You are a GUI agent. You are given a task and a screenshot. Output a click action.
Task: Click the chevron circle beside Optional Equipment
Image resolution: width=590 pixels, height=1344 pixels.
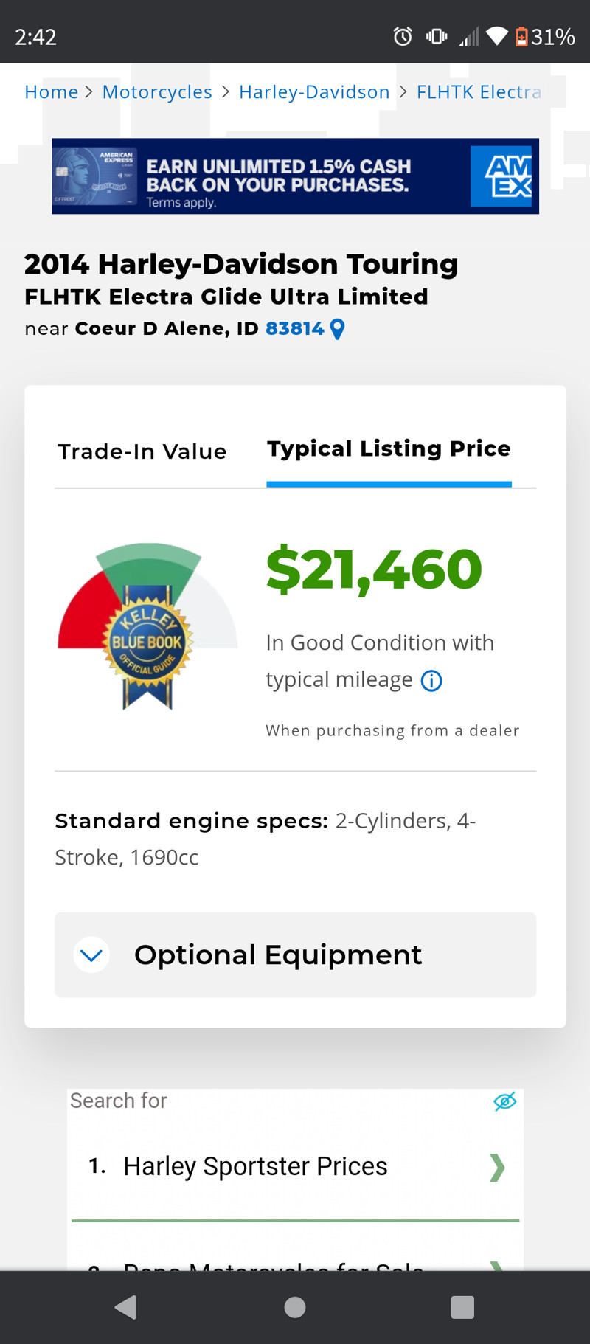(x=91, y=955)
